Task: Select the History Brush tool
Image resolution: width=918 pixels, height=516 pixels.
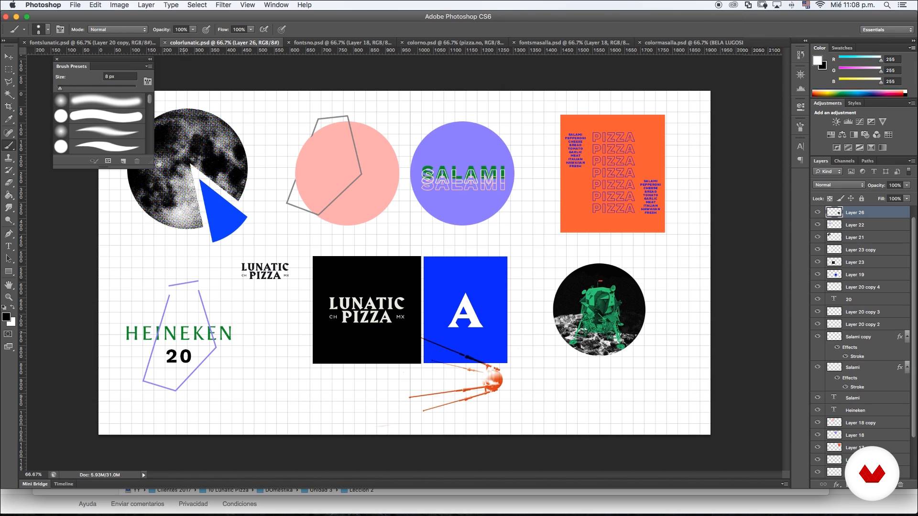Action: click(x=9, y=170)
